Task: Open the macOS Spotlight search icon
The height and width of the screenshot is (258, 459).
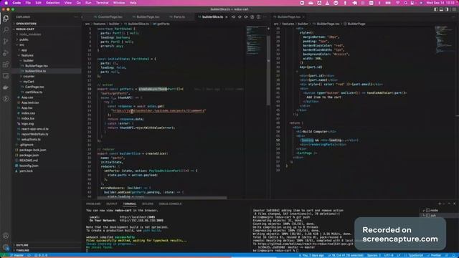Action: tap(406, 3)
